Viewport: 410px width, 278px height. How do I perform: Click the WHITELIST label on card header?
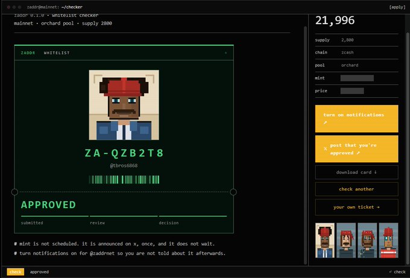57,53
